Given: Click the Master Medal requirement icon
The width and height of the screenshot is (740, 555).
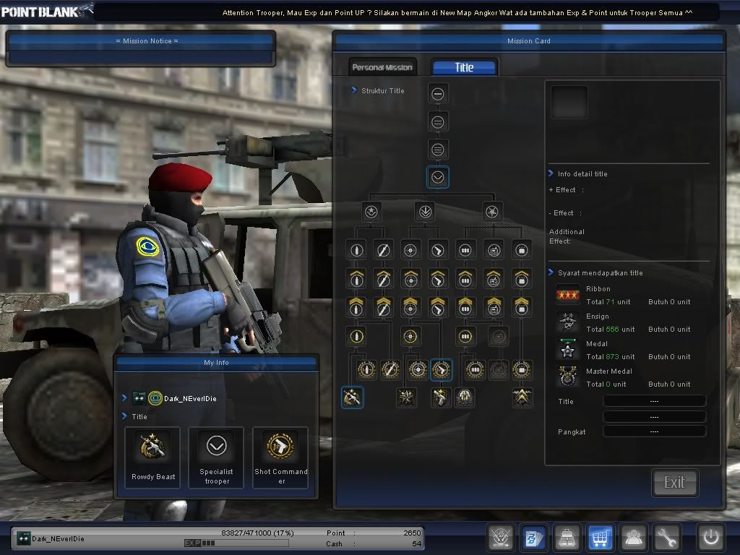Looking at the screenshot, I should point(568,377).
